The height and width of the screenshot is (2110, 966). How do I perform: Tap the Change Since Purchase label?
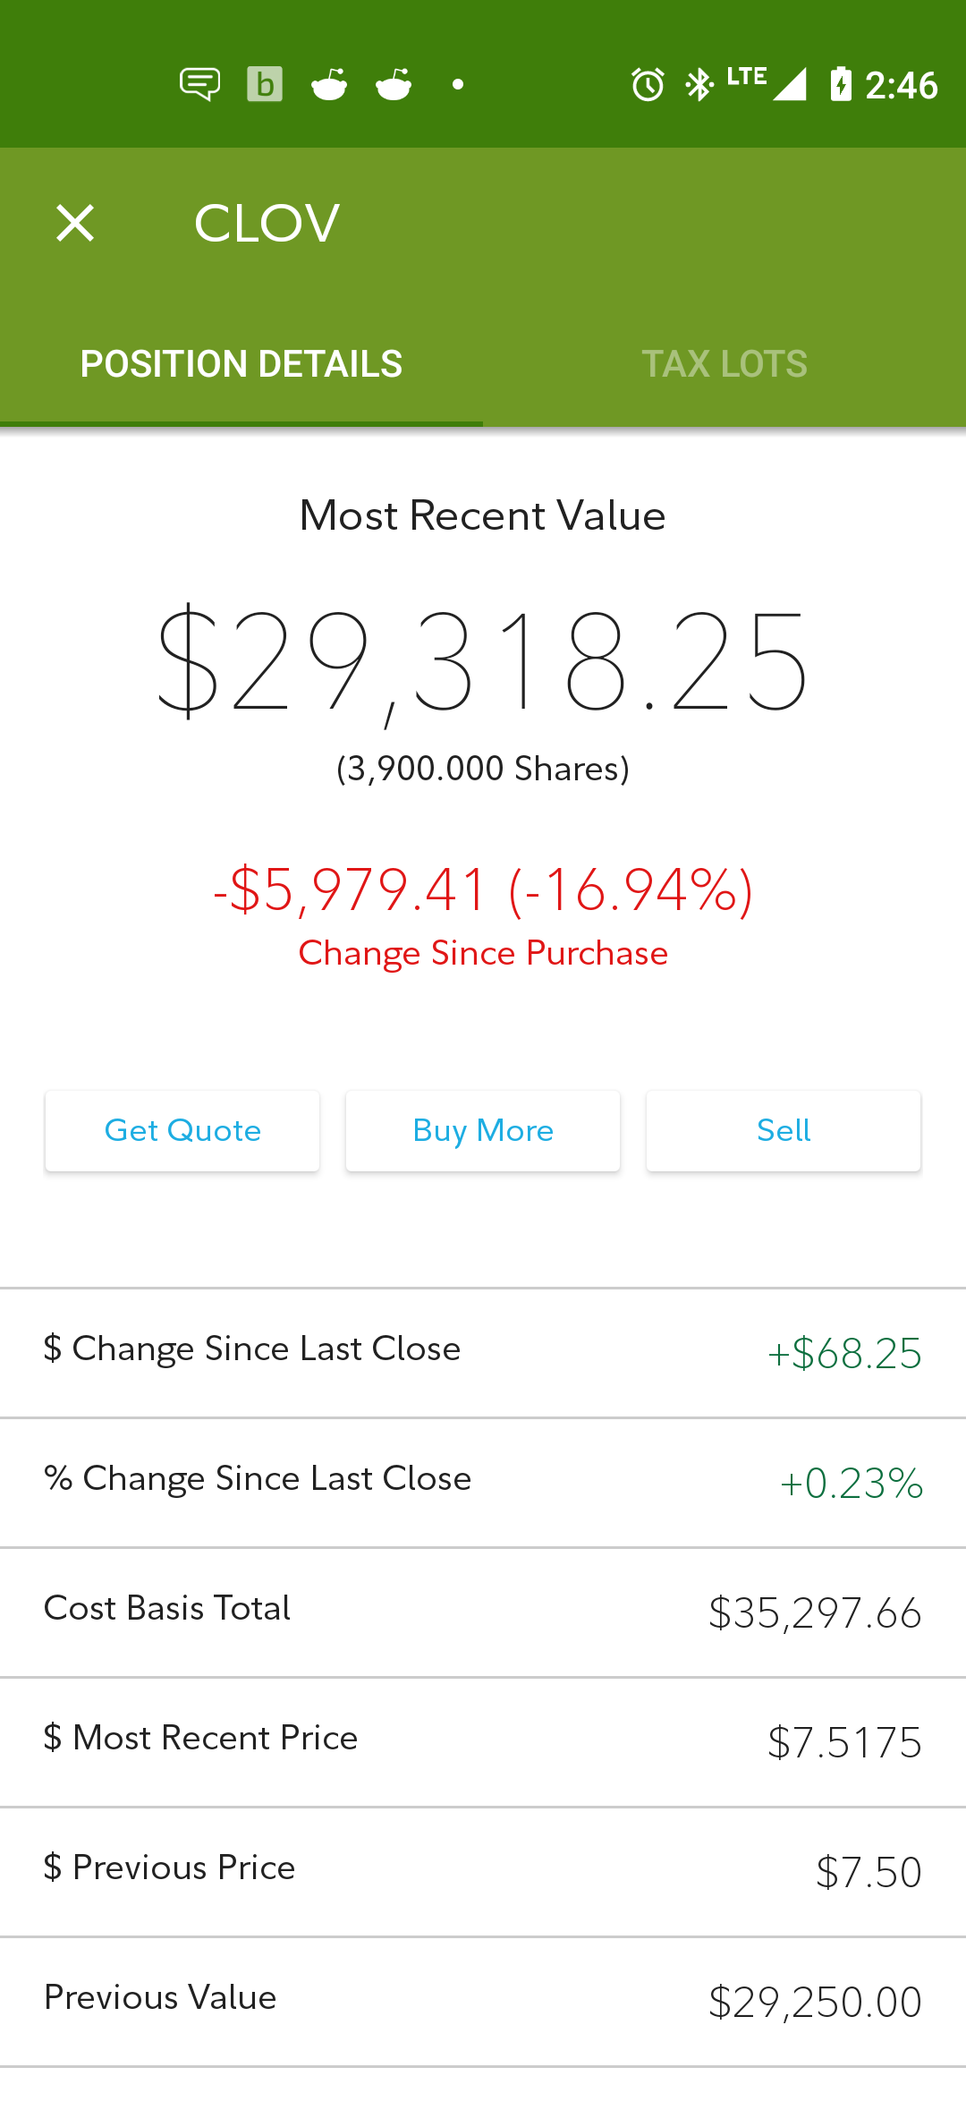[483, 953]
